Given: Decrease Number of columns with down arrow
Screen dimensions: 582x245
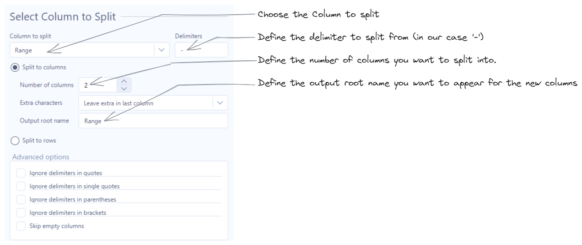Looking at the screenshot, I should (124, 88).
